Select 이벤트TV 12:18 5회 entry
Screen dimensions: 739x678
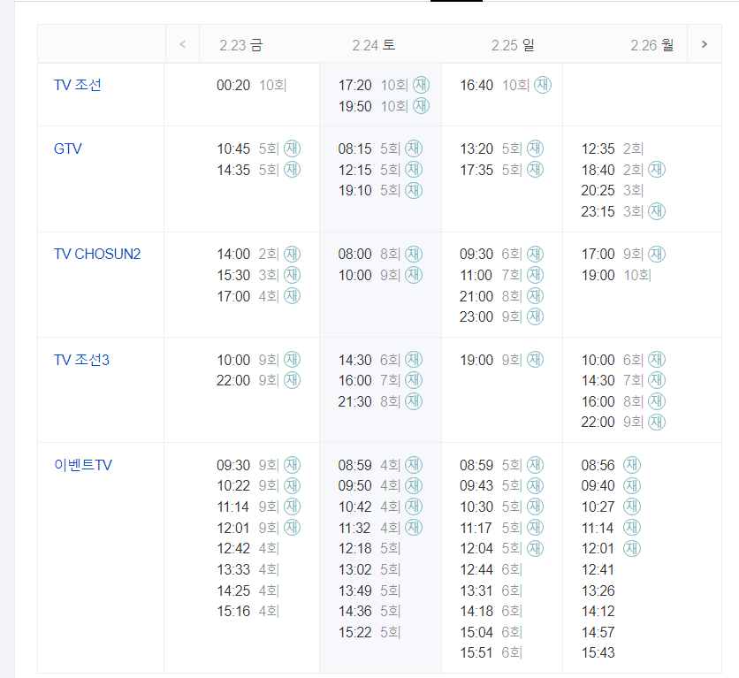pos(369,548)
